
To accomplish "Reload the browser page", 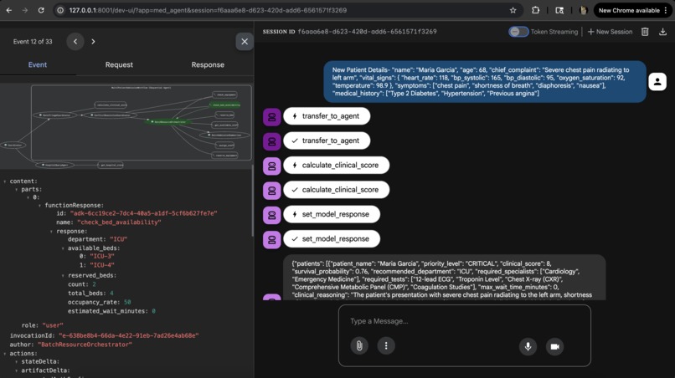I will coord(41,10).
